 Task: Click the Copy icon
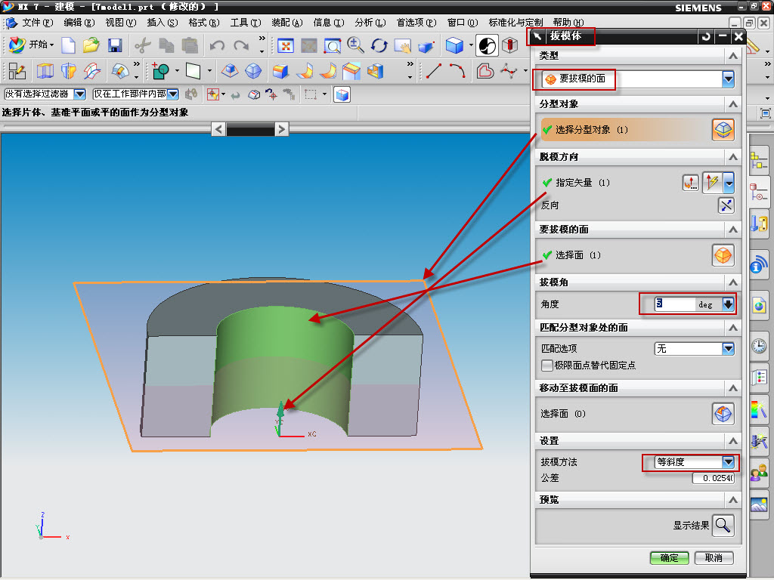[x=166, y=45]
